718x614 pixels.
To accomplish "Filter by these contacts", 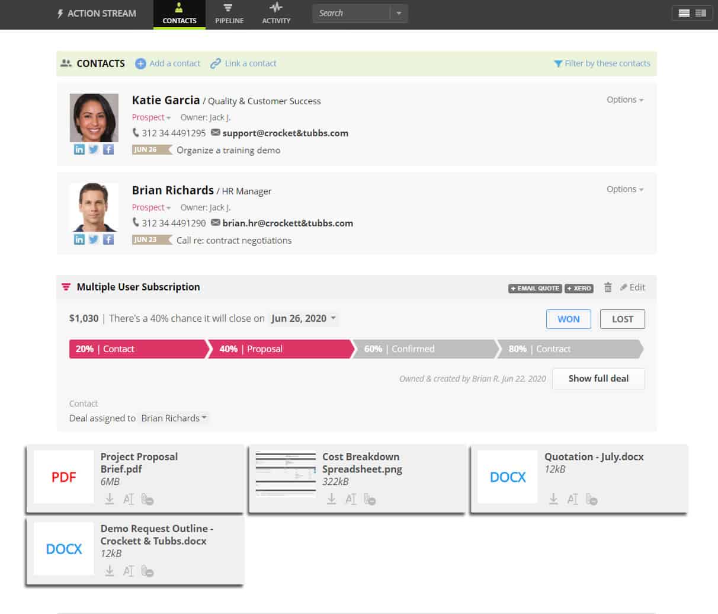I will 602,63.
